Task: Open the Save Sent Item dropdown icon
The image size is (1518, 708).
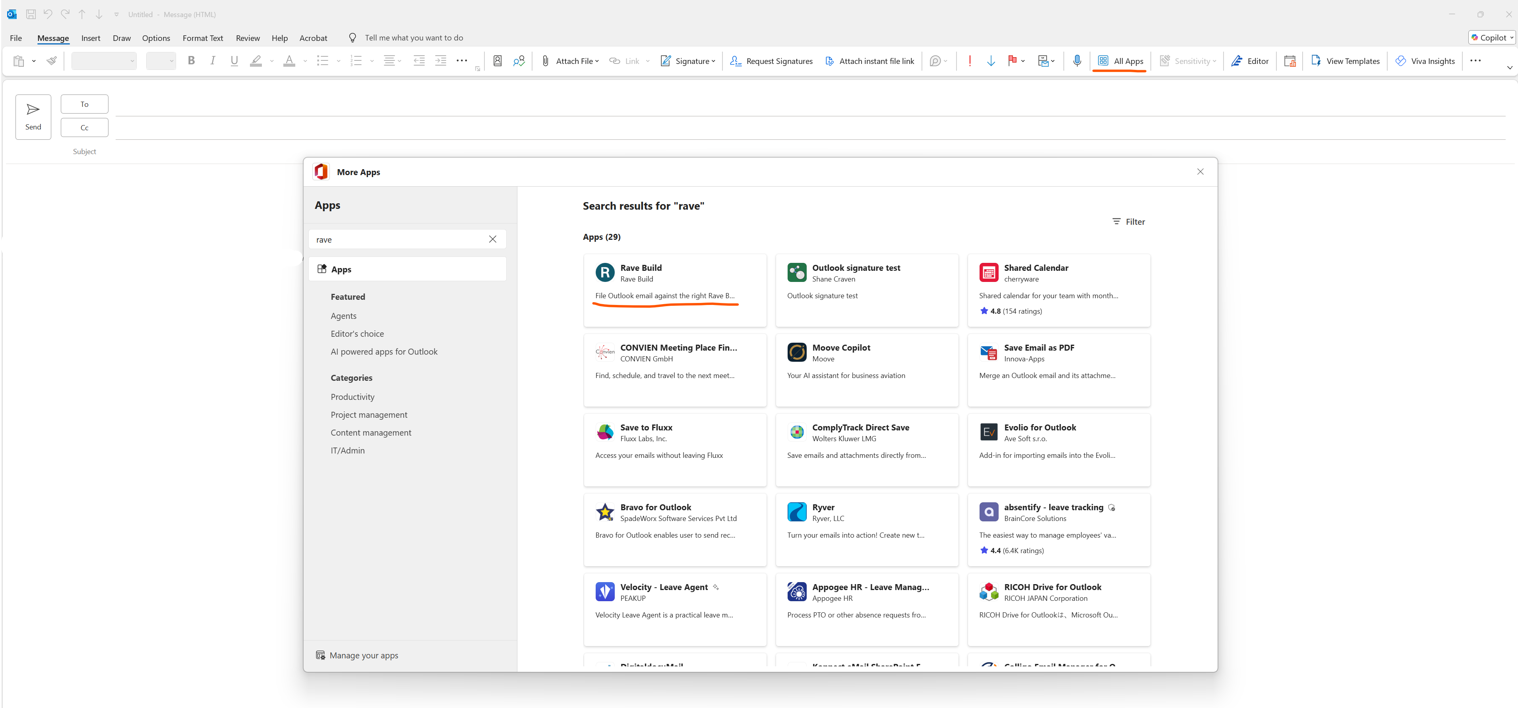Action: pyautogui.click(x=1046, y=61)
